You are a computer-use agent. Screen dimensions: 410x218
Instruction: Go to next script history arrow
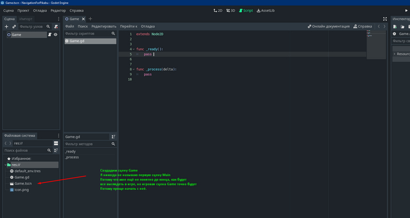click(384, 26)
